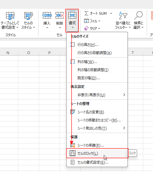This screenshot has height=172, width=153.
Task: Select column O header
Action: [x=29, y=53]
